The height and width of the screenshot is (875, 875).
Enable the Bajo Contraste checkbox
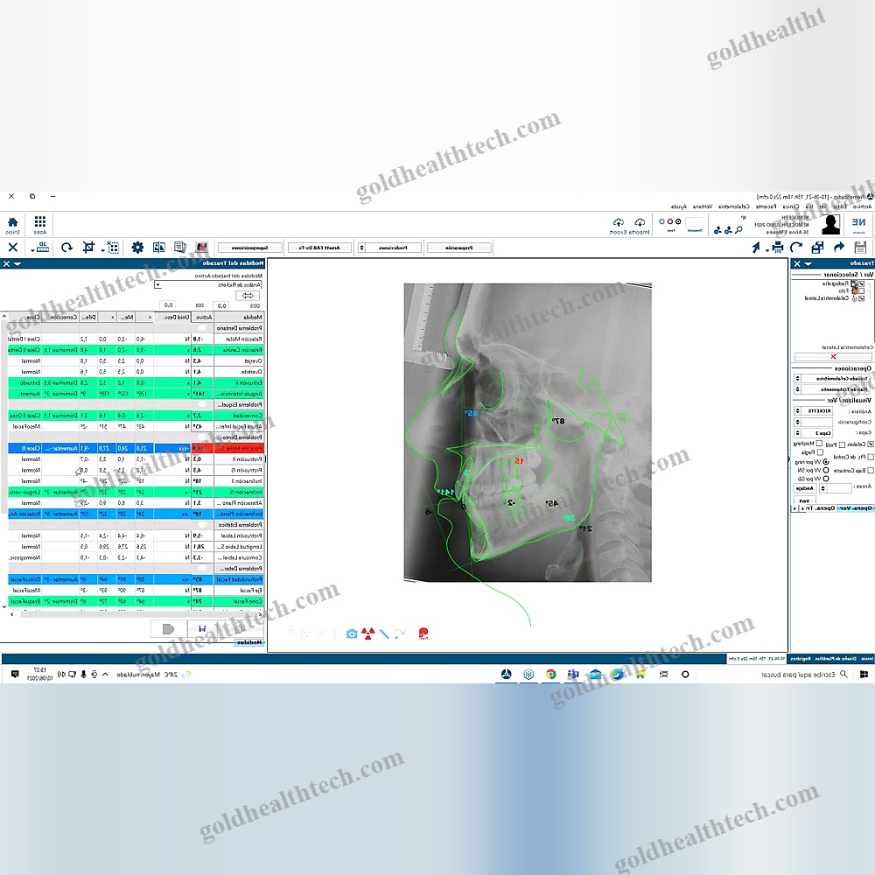click(870, 471)
